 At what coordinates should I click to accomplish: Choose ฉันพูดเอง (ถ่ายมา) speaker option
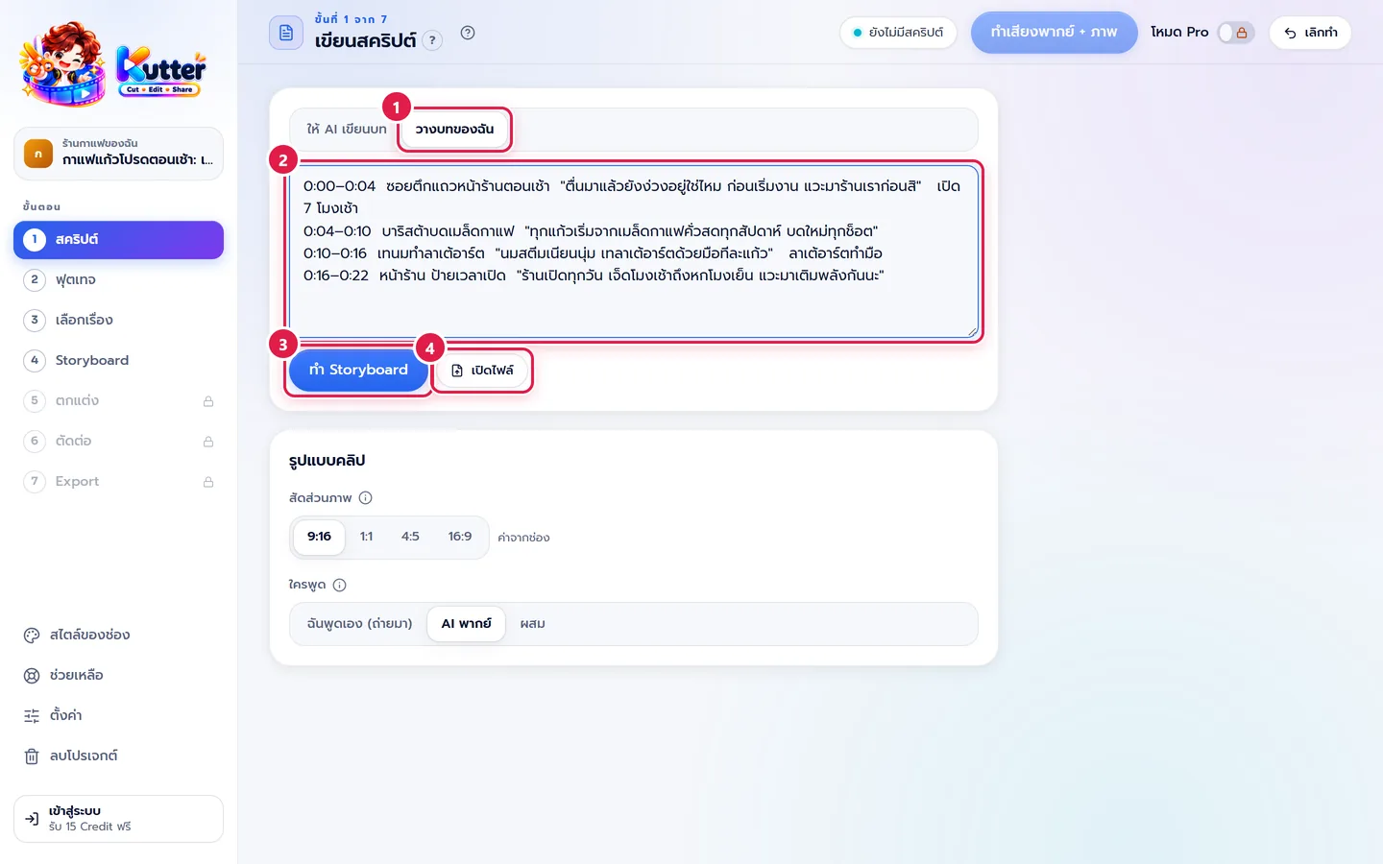359,624
